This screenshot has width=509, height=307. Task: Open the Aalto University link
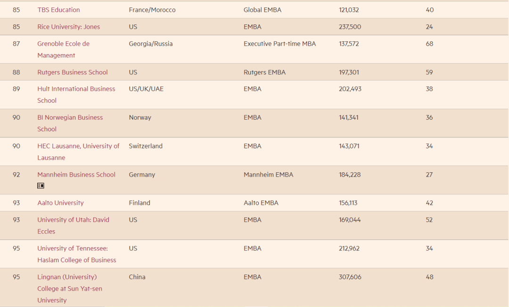pyautogui.click(x=60, y=203)
